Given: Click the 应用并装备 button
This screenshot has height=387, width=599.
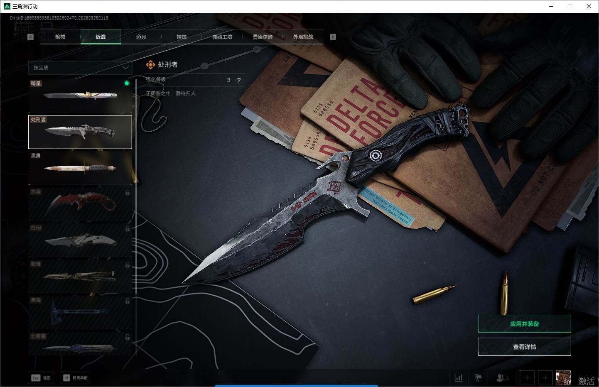Looking at the screenshot, I should 524,324.
